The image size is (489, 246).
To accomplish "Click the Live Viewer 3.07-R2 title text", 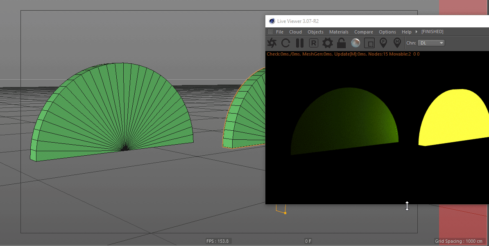I will [x=298, y=21].
